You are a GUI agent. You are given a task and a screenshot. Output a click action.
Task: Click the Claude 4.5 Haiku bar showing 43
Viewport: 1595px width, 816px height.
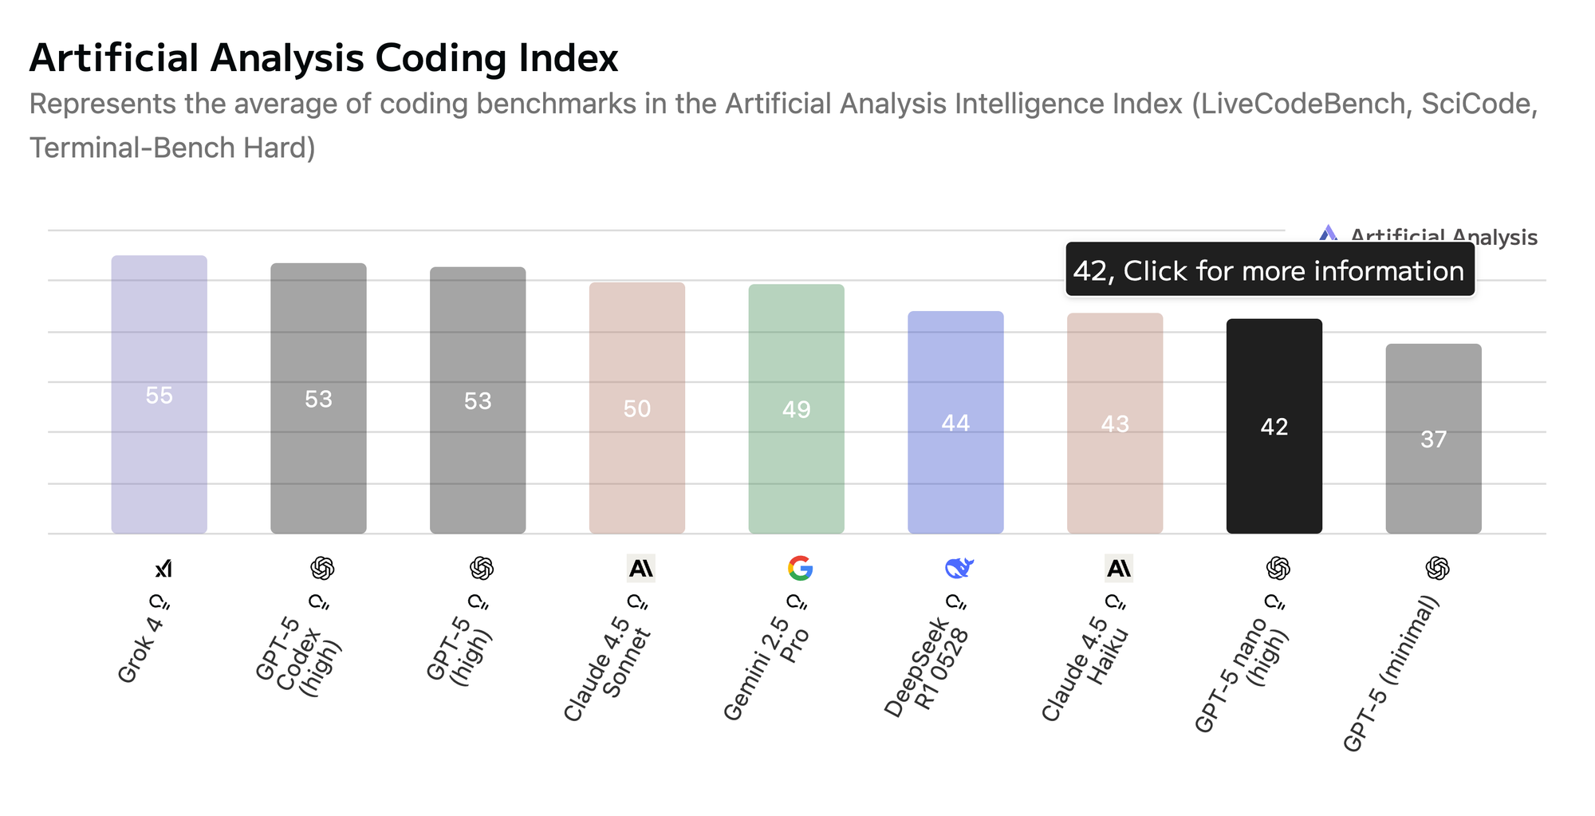click(1115, 423)
